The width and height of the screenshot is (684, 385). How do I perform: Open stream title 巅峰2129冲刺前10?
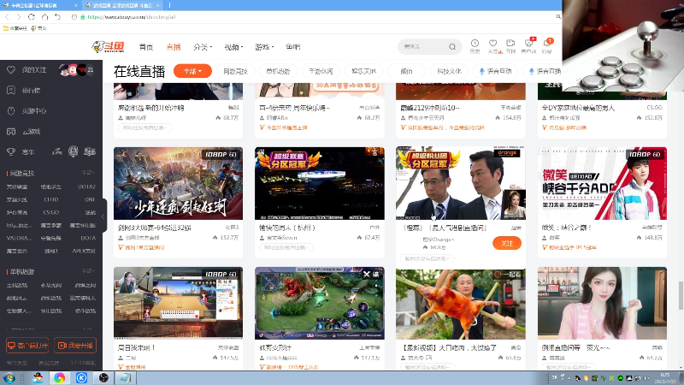430,108
